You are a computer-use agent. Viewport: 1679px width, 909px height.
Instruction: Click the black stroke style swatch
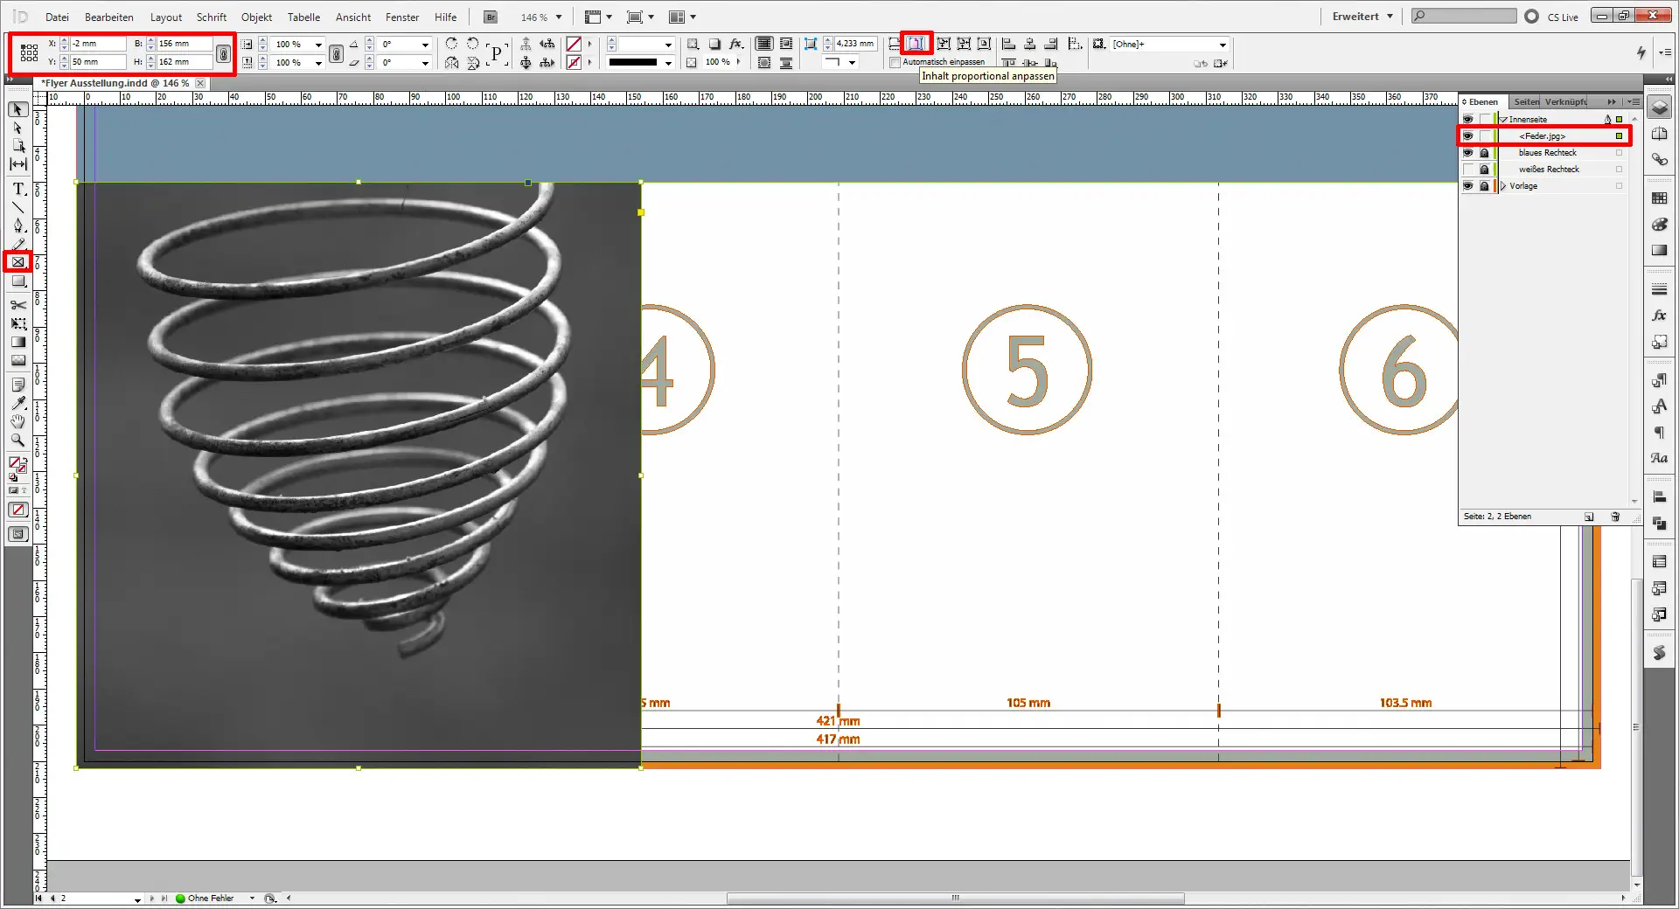(x=632, y=63)
